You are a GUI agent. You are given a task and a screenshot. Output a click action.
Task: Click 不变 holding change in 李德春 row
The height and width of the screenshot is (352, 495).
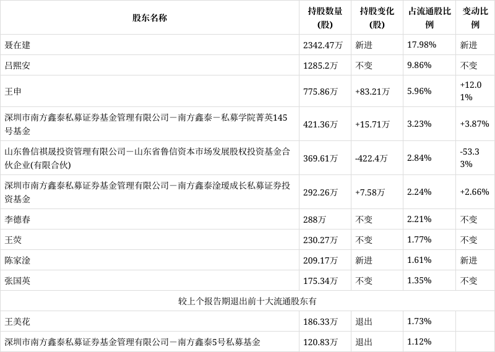[364, 220]
